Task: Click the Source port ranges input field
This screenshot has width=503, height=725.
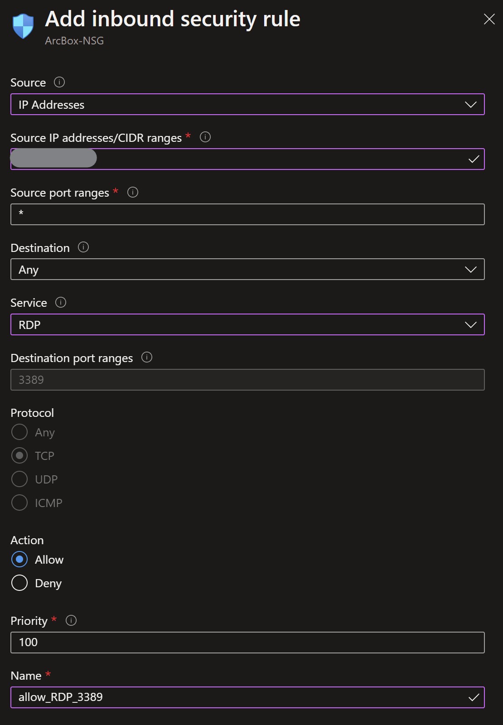Action: point(247,214)
